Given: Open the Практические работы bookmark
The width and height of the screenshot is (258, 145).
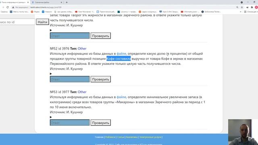Looking at the screenshot, I should click(106, 12).
